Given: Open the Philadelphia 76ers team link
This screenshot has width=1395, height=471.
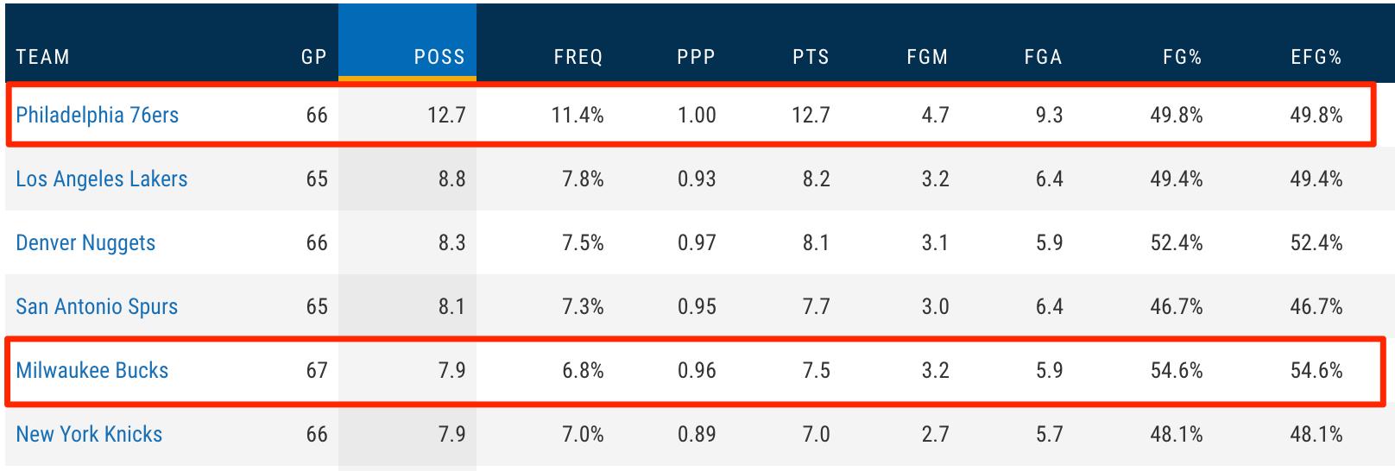Looking at the screenshot, I should coord(97,115).
